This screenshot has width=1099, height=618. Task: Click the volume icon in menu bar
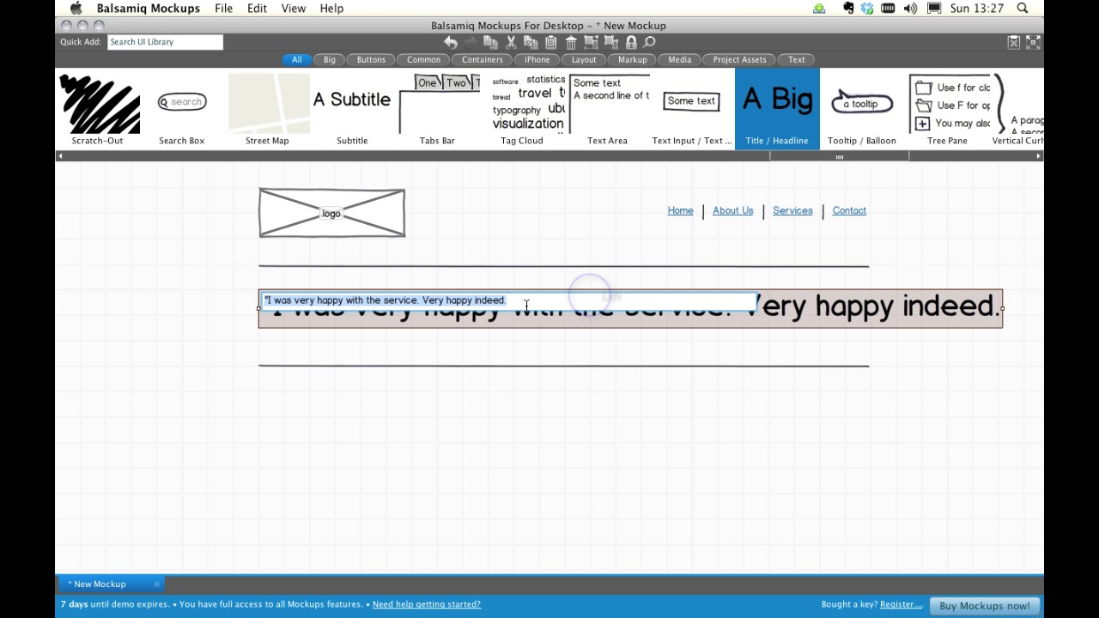pos(910,8)
